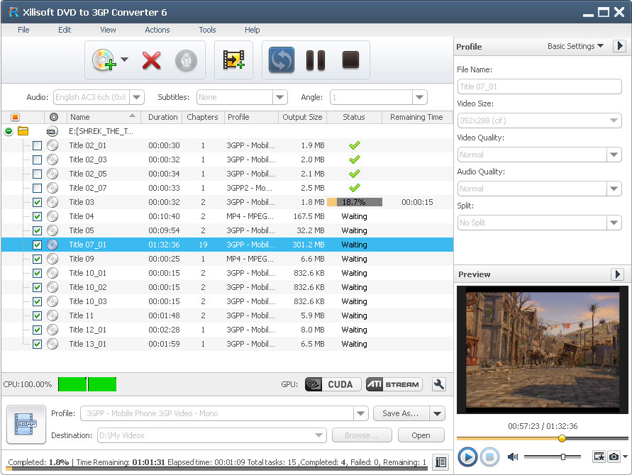Open the Actions menu
632x475 pixels.
[x=157, y=30]
